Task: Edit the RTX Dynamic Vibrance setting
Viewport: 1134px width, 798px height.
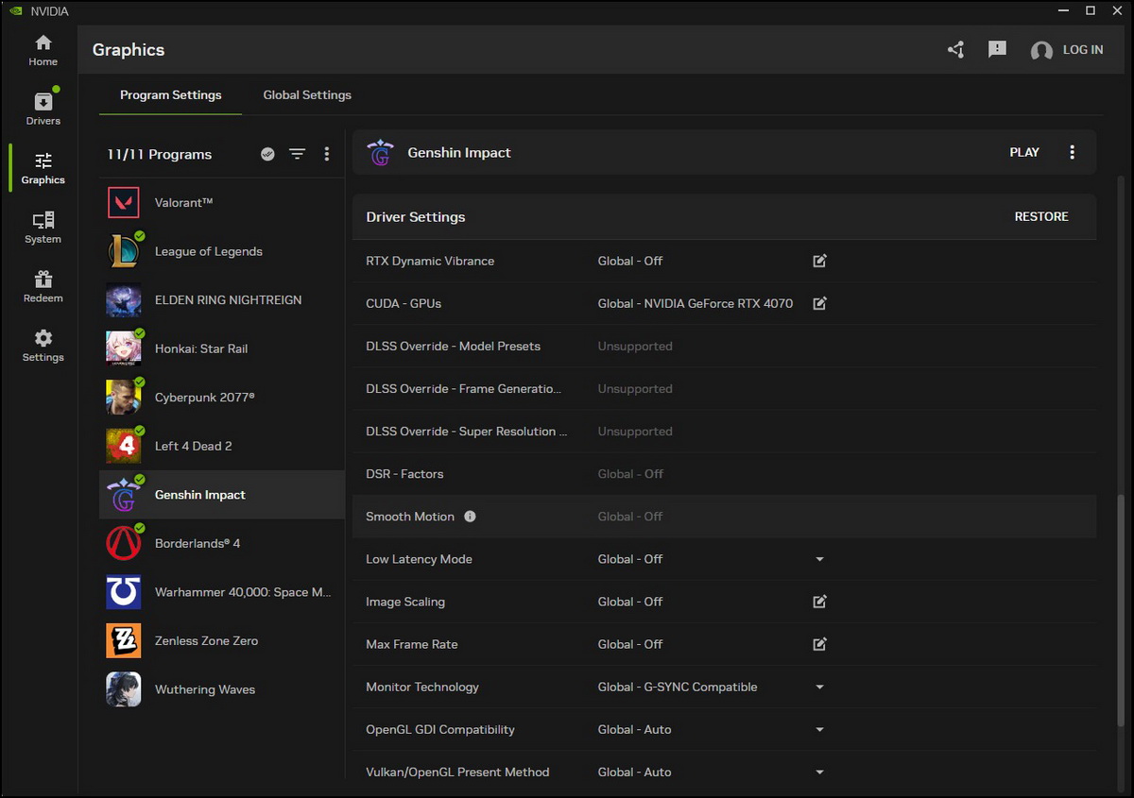Action: 820,261
